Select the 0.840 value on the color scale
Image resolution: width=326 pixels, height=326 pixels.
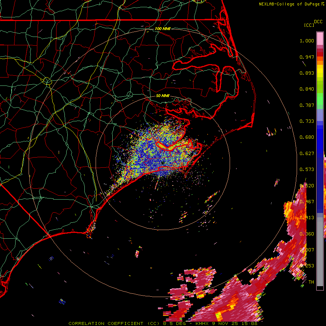click(x=307, y=89)
